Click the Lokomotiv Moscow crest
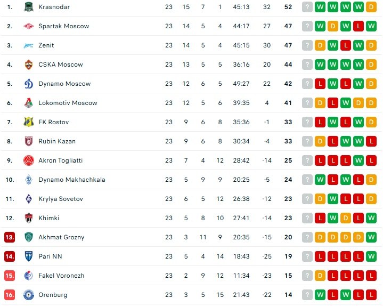The image size is (383, 306). click(29, 103)
